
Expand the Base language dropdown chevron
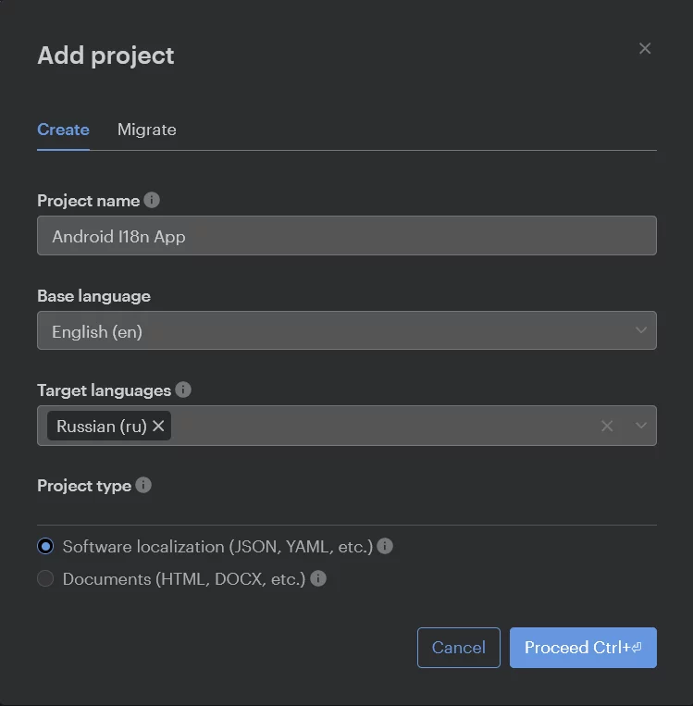[x=641, y=330]
